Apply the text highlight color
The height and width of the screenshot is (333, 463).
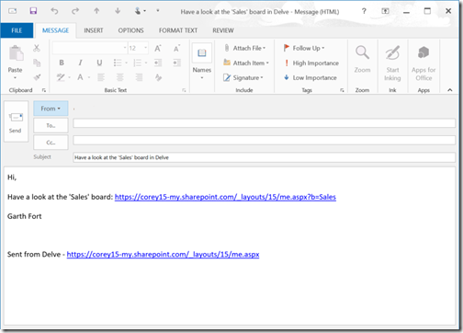point(61,77)
